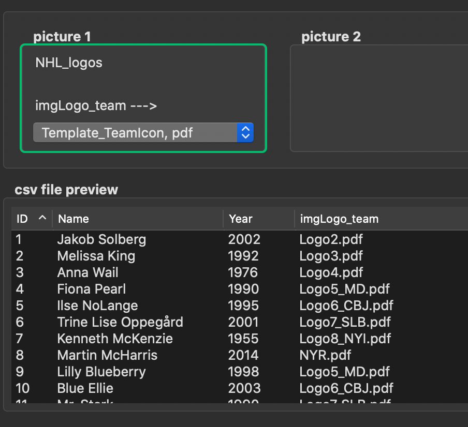
Task: Click the Name column header
Action: (138, 219)
